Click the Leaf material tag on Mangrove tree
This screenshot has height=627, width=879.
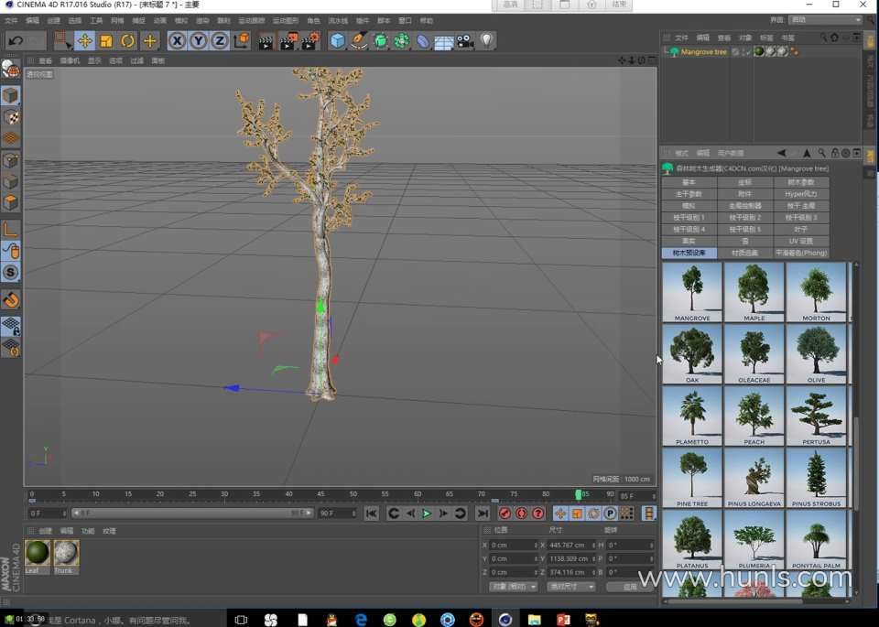coord(759,51)
